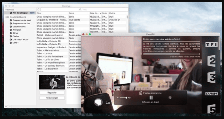
Task: Click the France 2 logo in playback controls
Action: point(141,93)
